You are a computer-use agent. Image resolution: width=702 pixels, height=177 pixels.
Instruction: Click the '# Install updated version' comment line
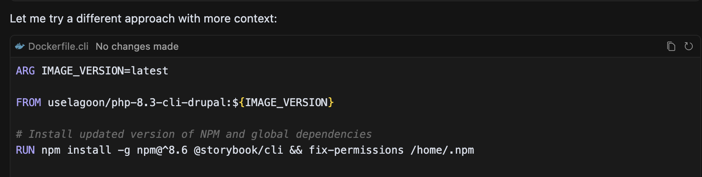[194, 134]
